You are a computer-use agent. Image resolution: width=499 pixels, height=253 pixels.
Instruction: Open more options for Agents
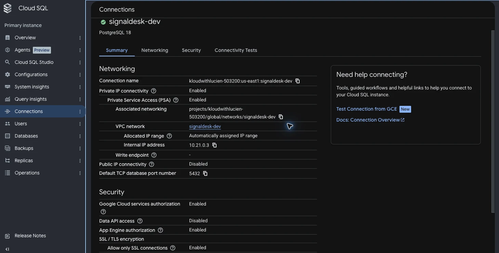click(80, 50)
